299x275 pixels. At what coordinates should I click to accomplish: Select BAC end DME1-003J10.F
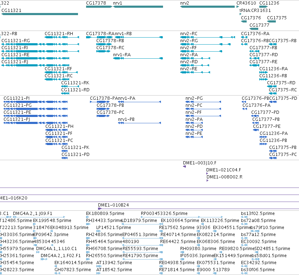[x=200, y=163]
